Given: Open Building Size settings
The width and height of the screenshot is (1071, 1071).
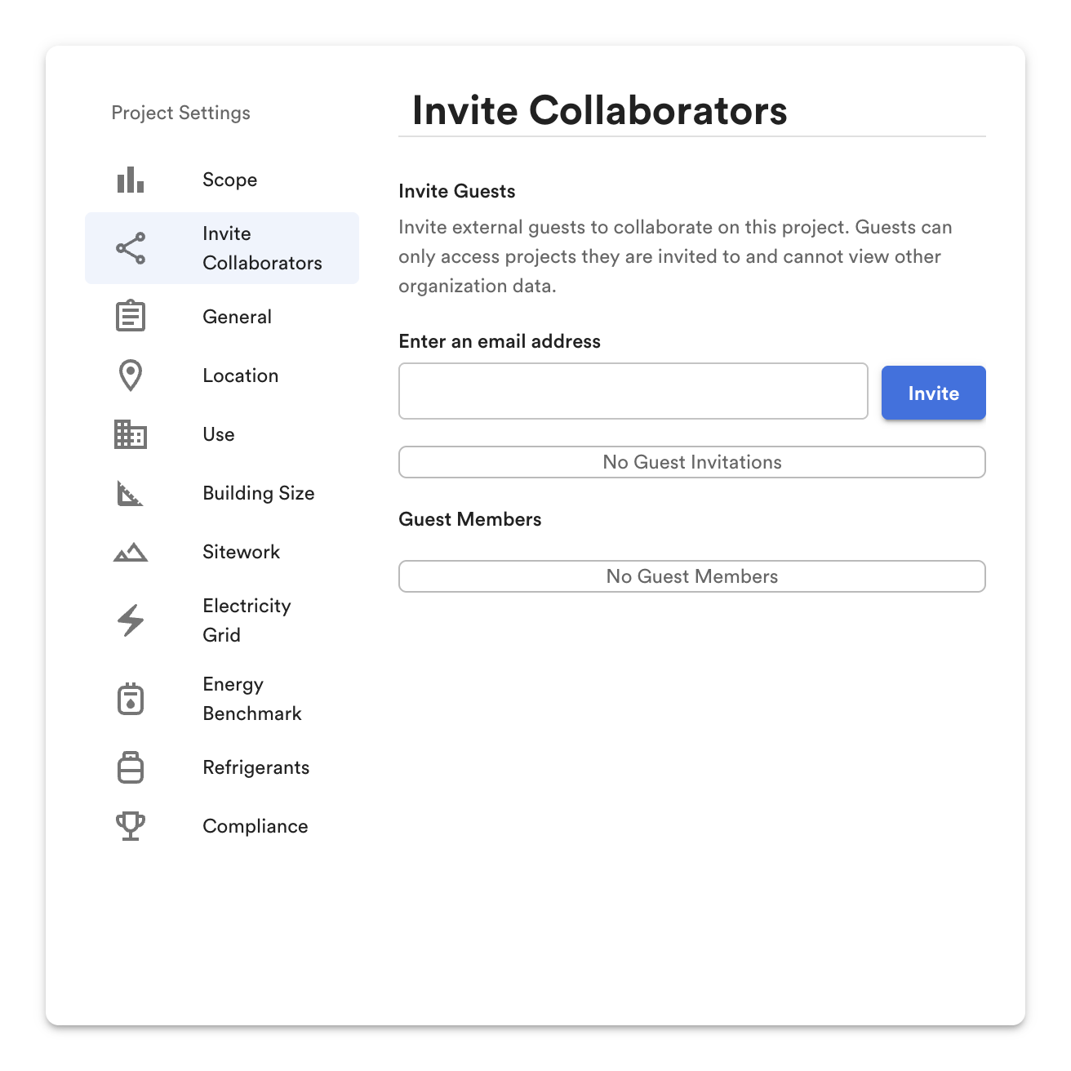Looking at the screenshot, I should pos(222,493).
